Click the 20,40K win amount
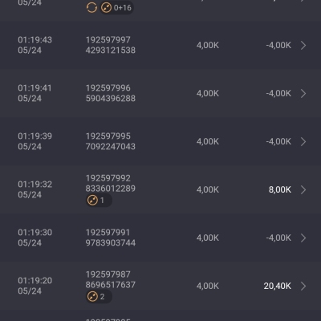The image size is (321, 321). [278, 286]
